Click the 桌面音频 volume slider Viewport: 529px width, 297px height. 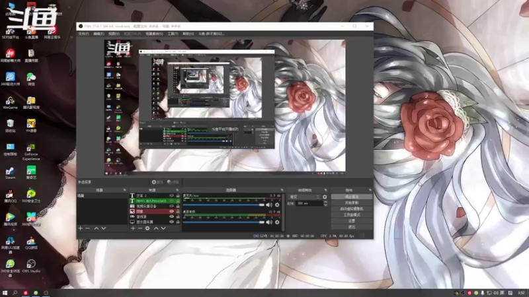(224, 222)
